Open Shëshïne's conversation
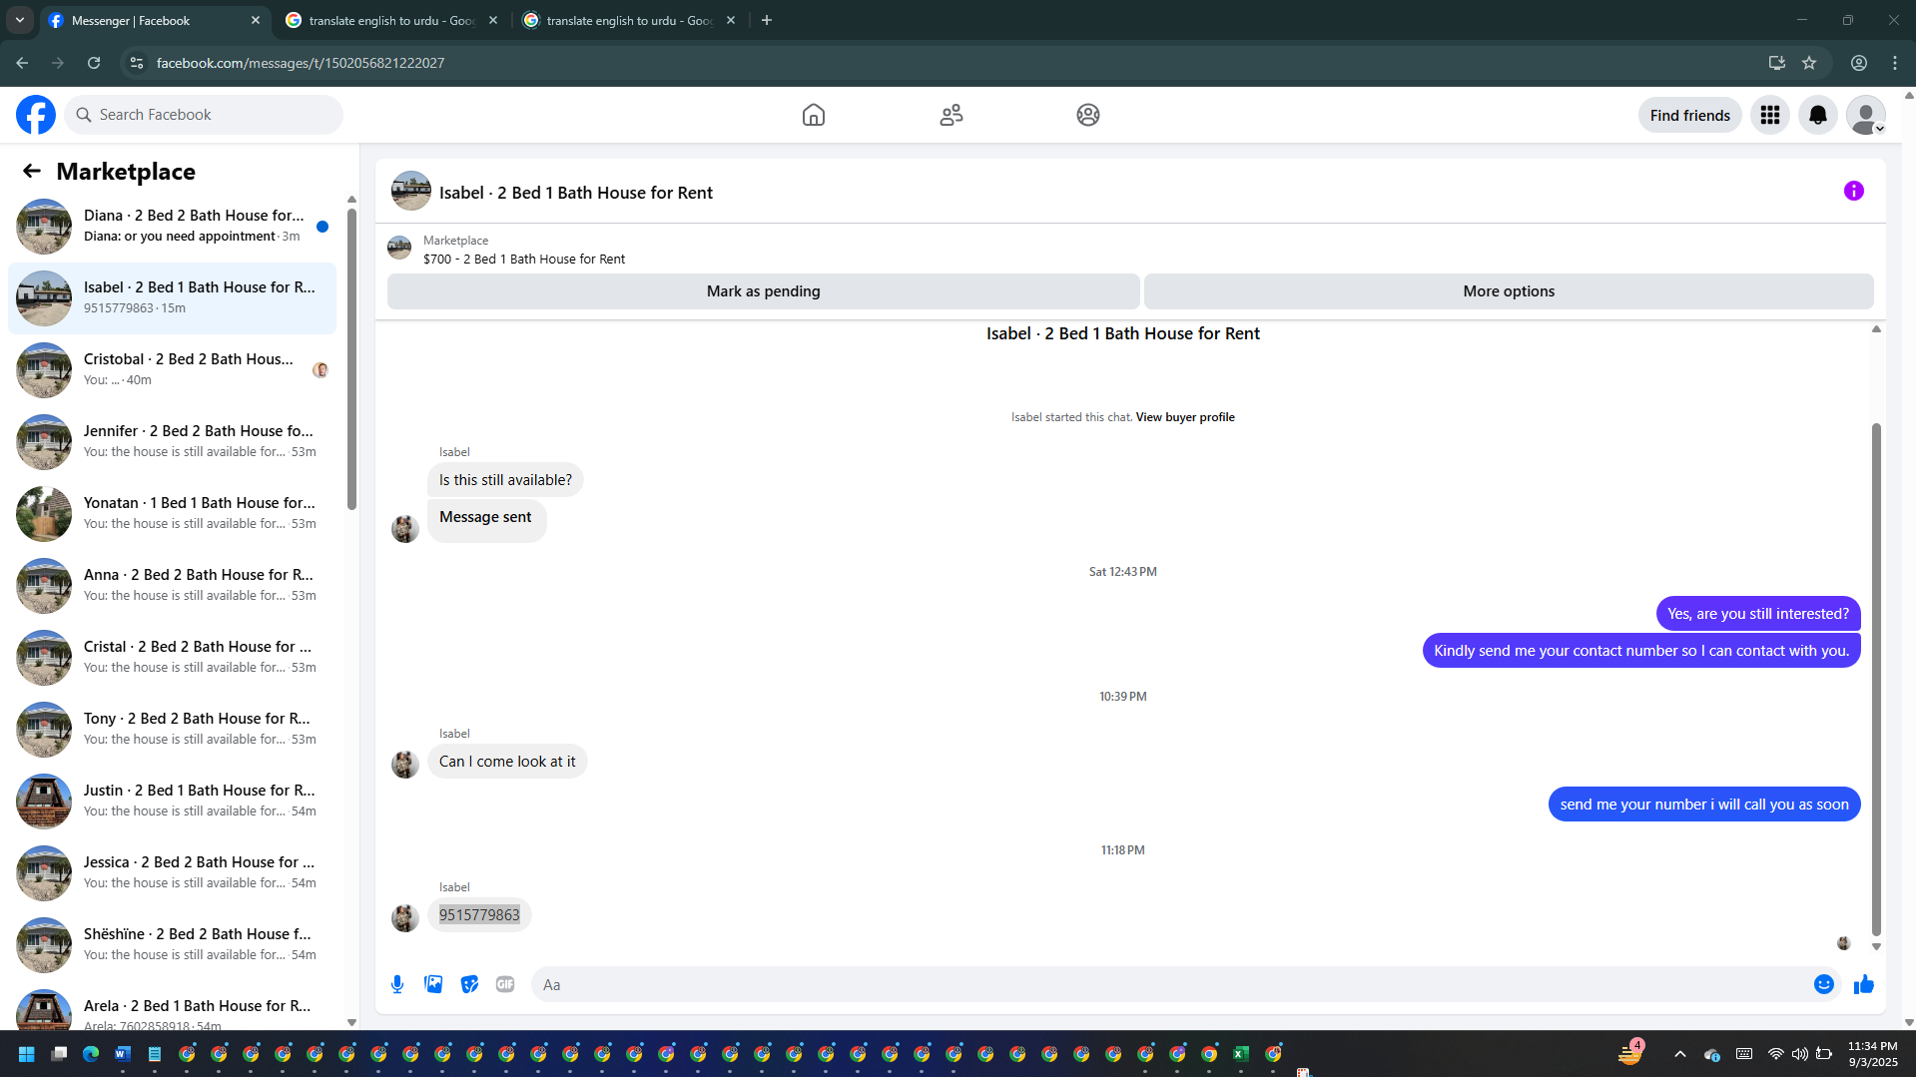Viewport: 1916px width, 1077px height. (172, 945)
